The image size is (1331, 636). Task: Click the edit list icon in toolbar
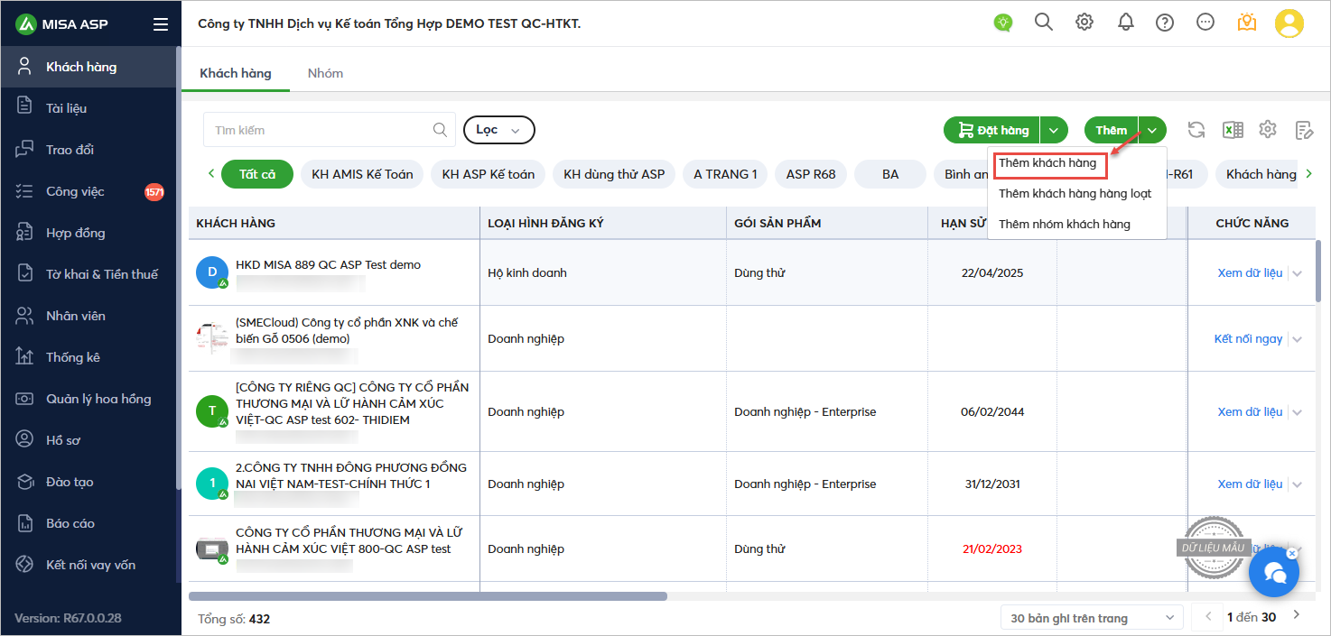(x=1304, y=130)
